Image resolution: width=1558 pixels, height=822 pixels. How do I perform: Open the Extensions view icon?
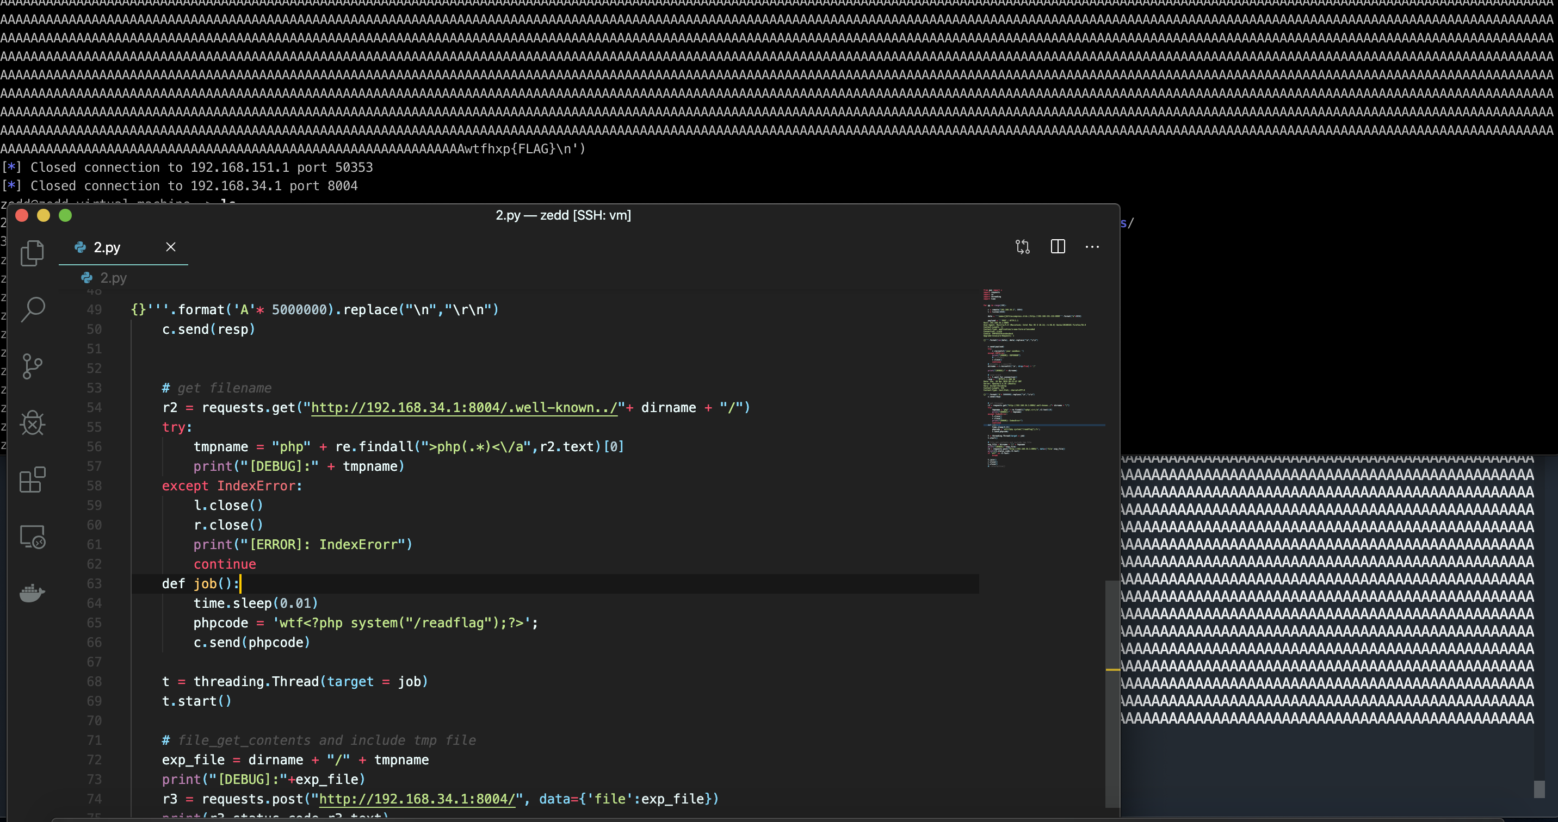pos(32,480)
